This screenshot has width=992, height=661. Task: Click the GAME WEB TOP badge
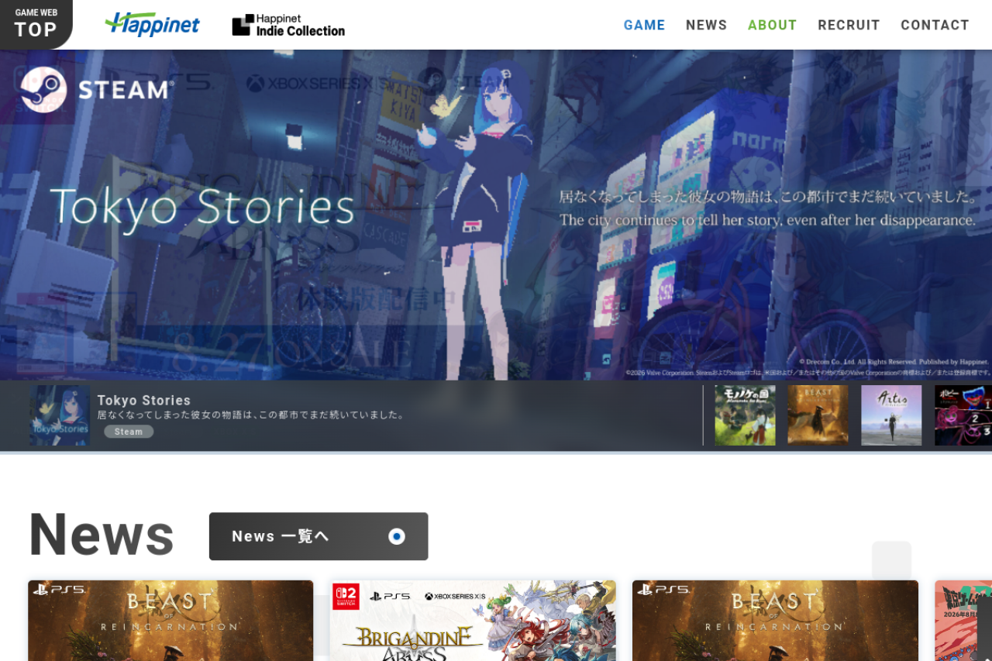(36, 23)
